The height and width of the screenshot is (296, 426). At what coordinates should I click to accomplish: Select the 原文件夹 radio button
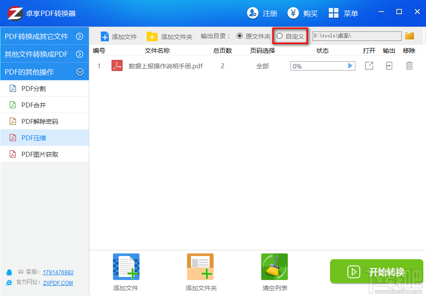pyautogui.click(x=239, y=36)
